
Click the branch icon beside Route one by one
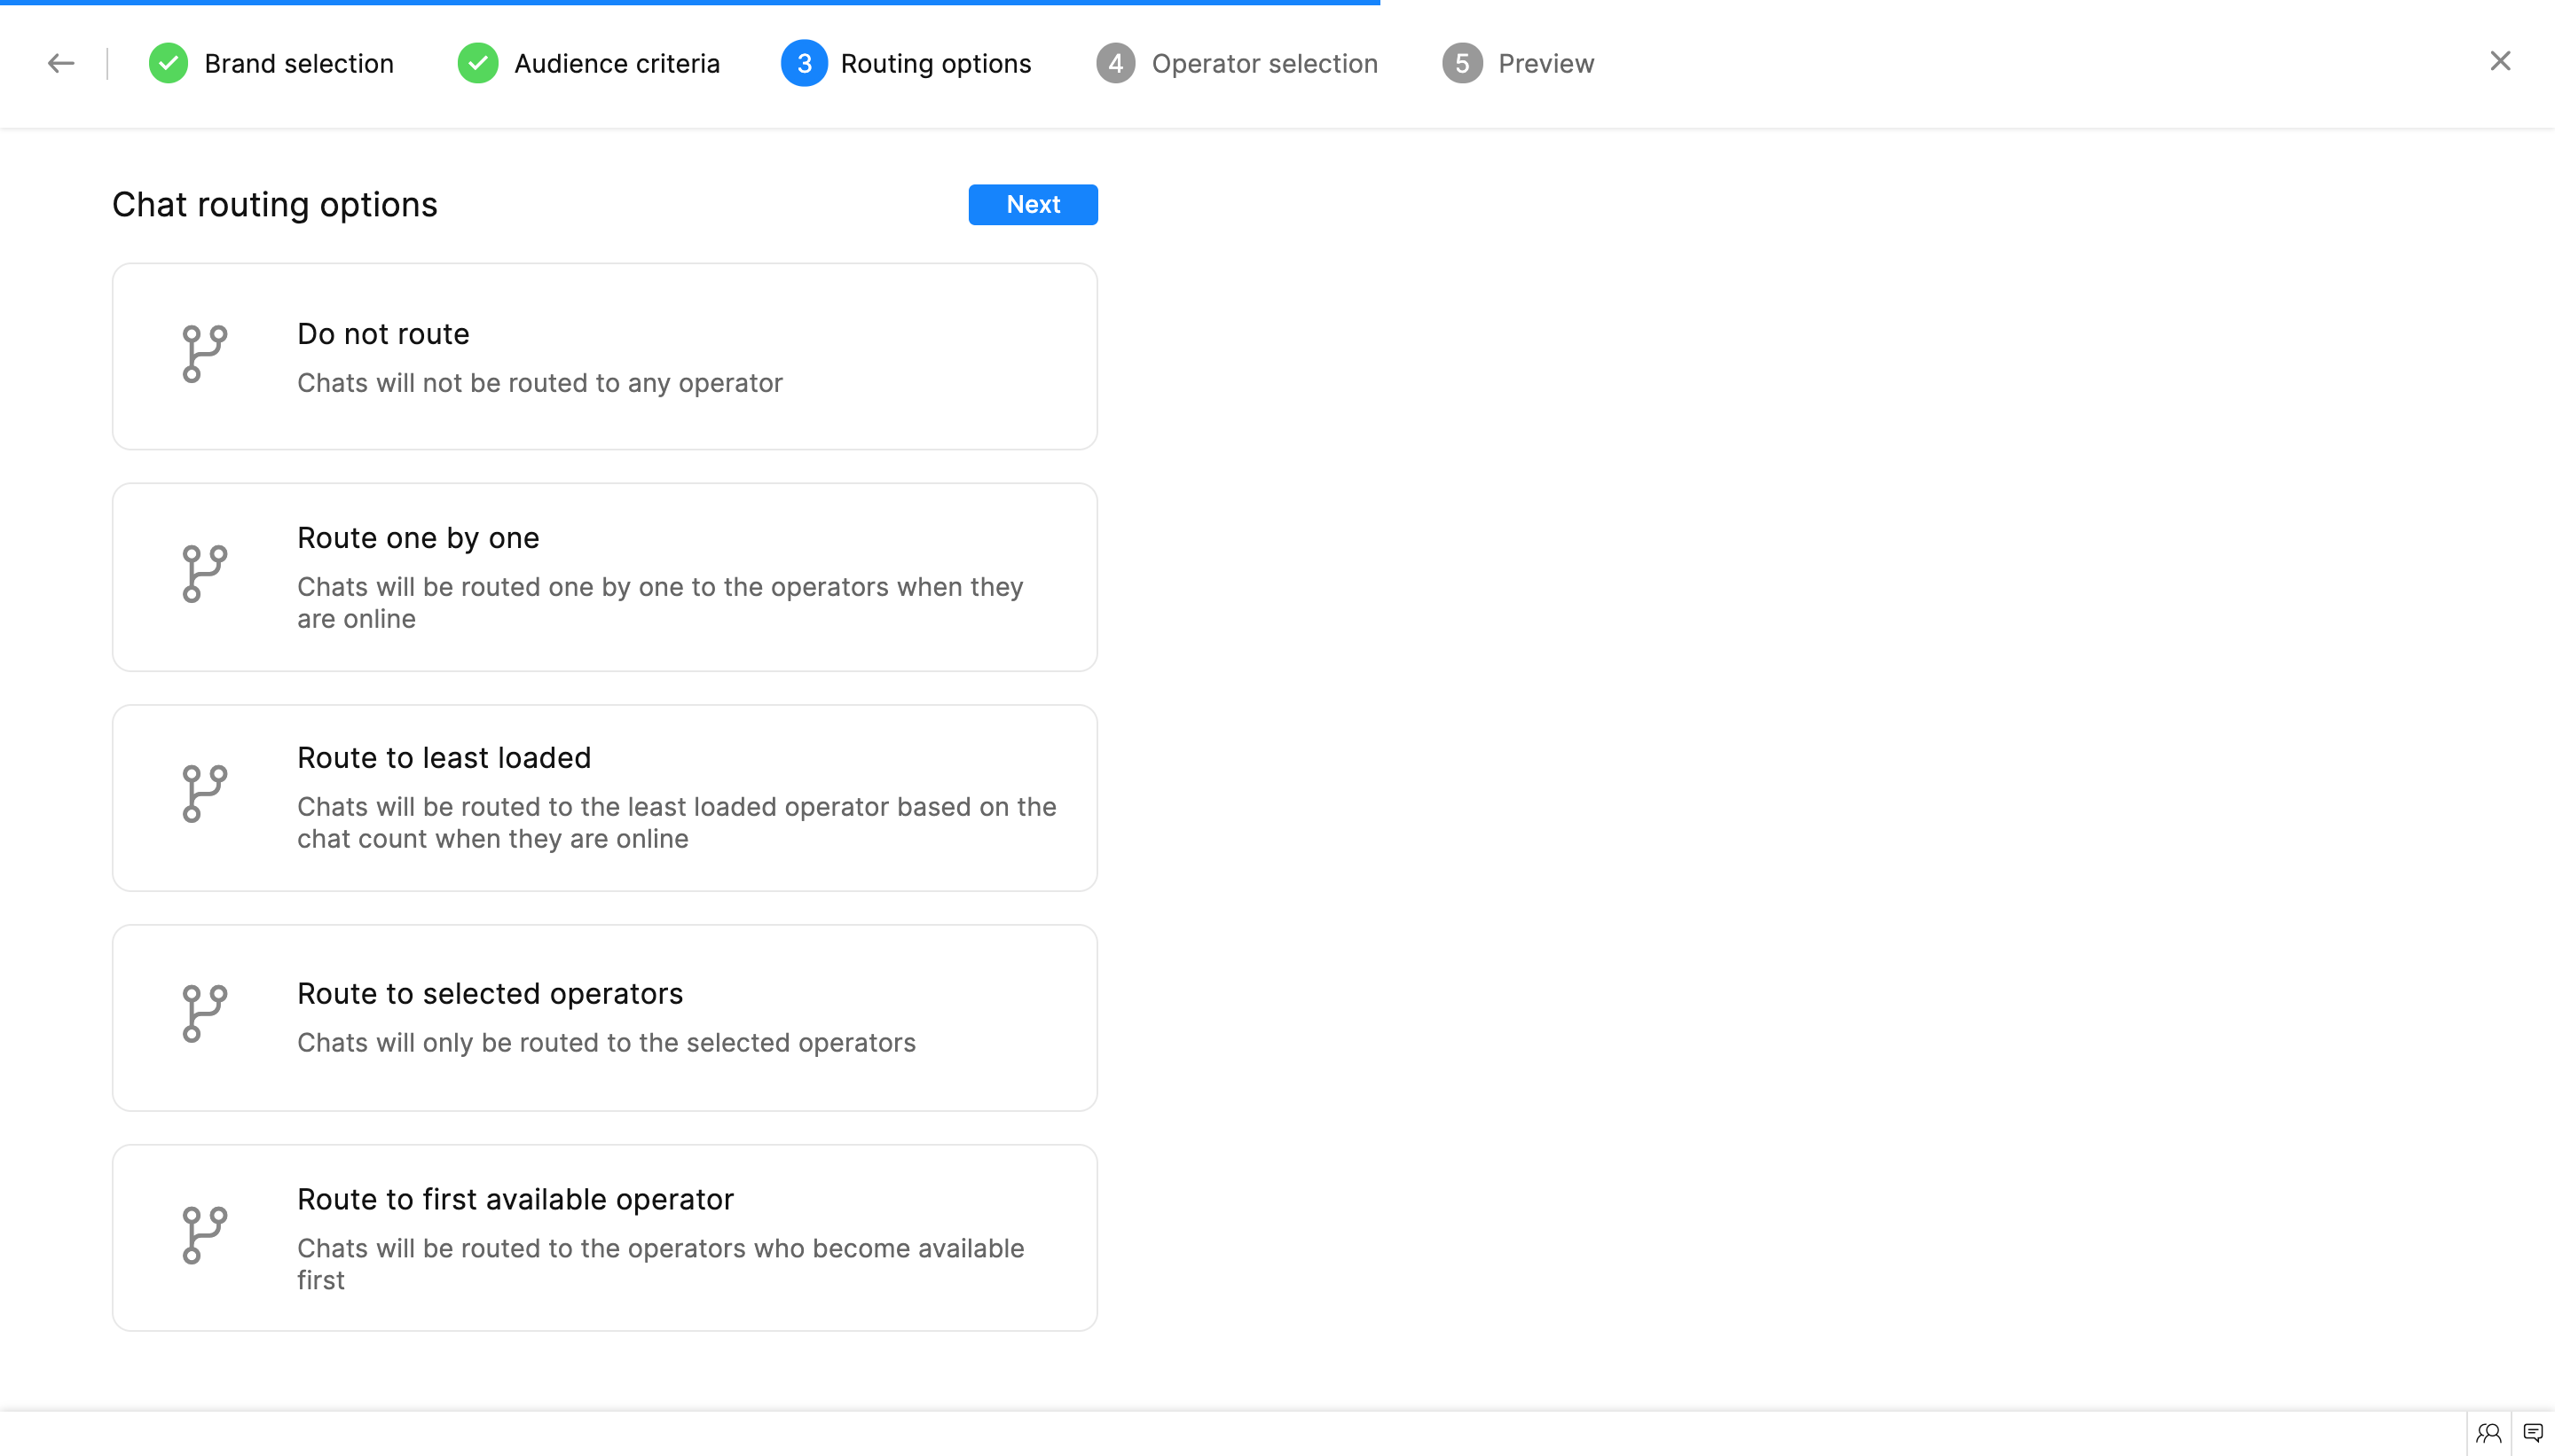(205, 574)
